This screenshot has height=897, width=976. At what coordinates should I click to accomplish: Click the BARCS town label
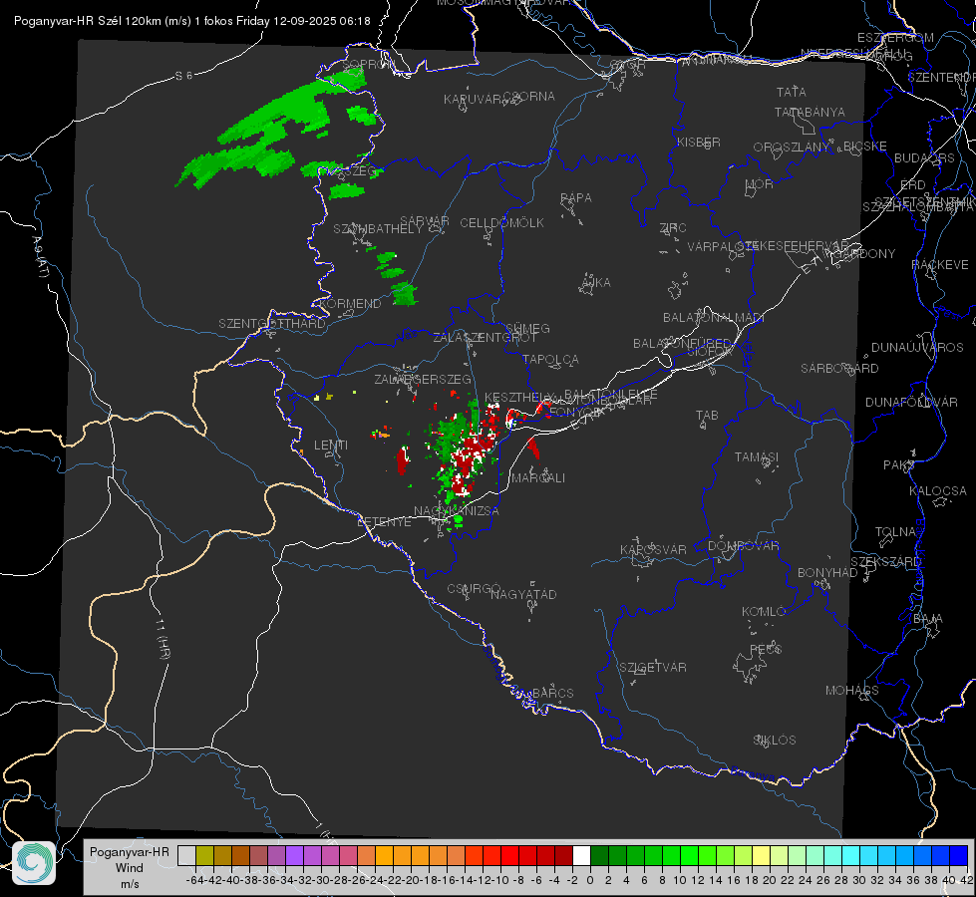click(552, 694)
